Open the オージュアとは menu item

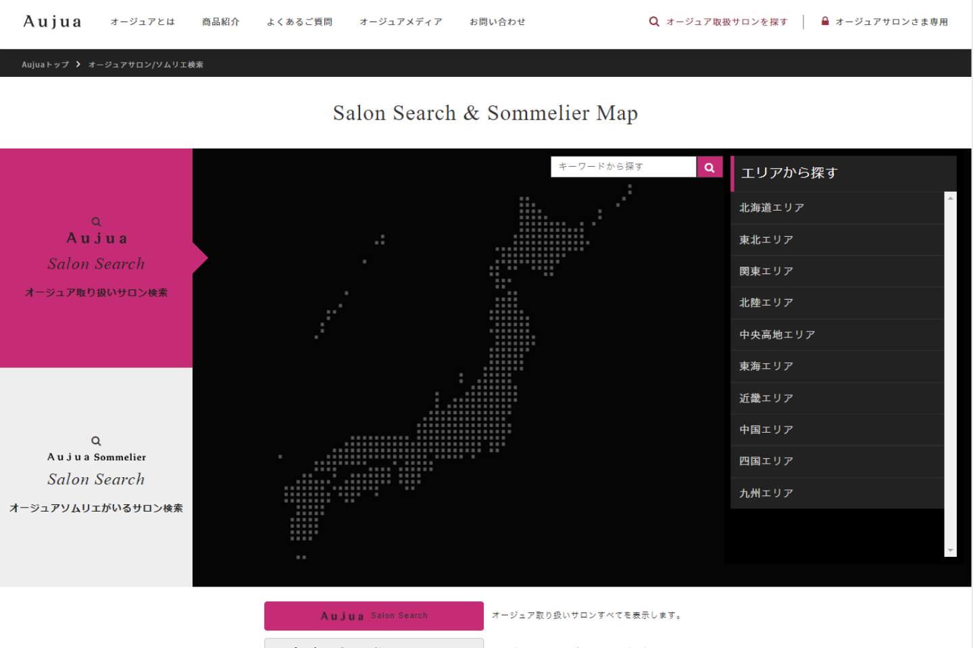pos(143,22)
